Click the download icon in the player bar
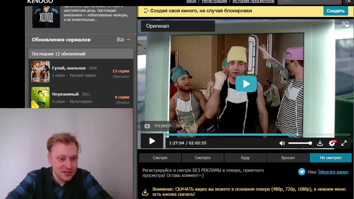Image resolution: width=354 pixels, height=199 pixels. pyautogui.click(x=320, y=143)
